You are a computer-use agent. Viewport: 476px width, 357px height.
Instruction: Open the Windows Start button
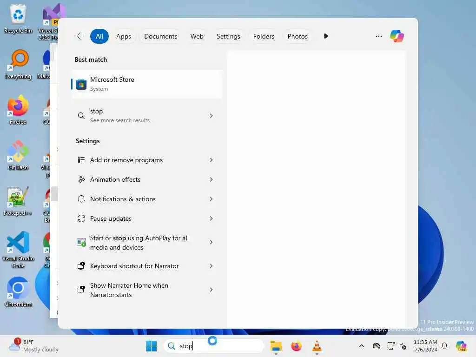click(151, 346)
